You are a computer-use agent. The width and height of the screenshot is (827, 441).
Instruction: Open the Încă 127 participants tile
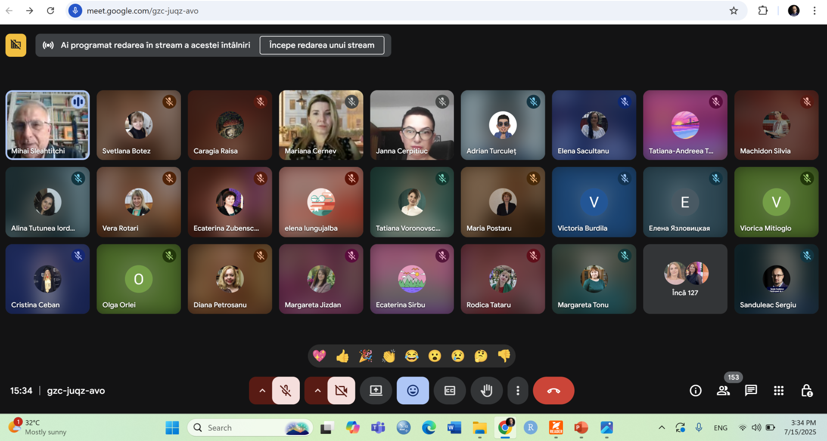[685, 279]
